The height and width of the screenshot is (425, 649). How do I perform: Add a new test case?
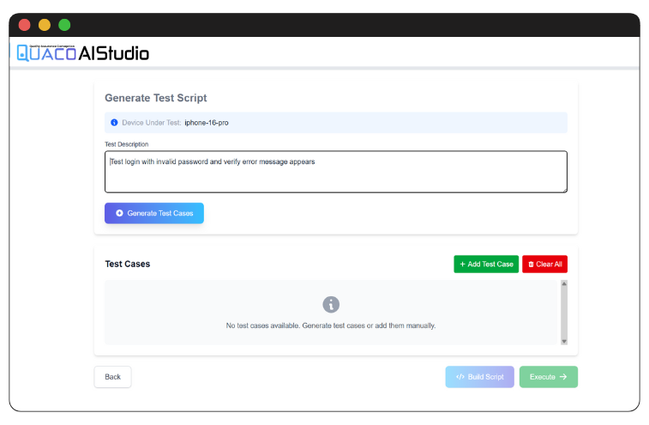pyautogui.click(x=486, y=264)
